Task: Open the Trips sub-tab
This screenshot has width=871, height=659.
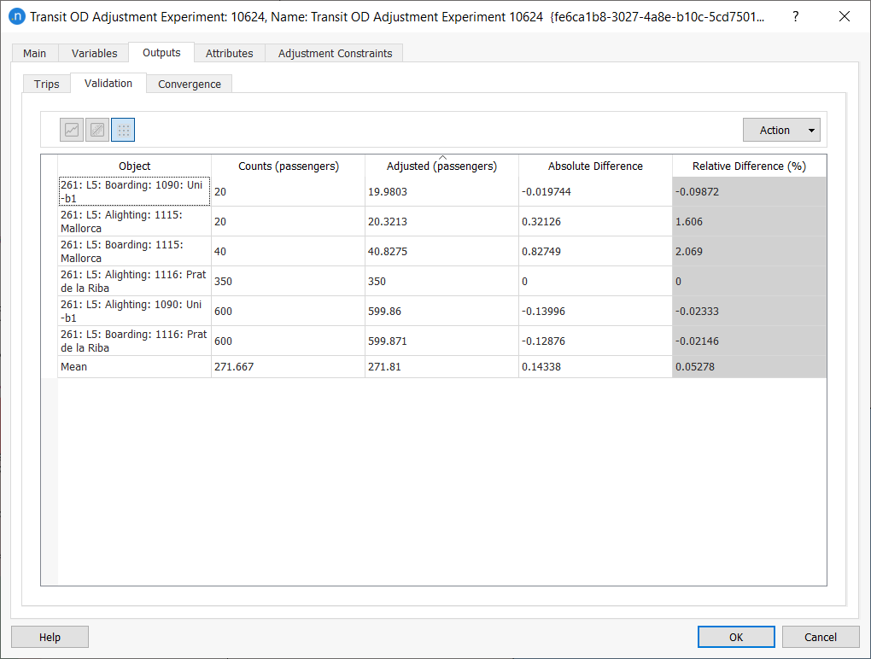Action: (x=46, y=83)
